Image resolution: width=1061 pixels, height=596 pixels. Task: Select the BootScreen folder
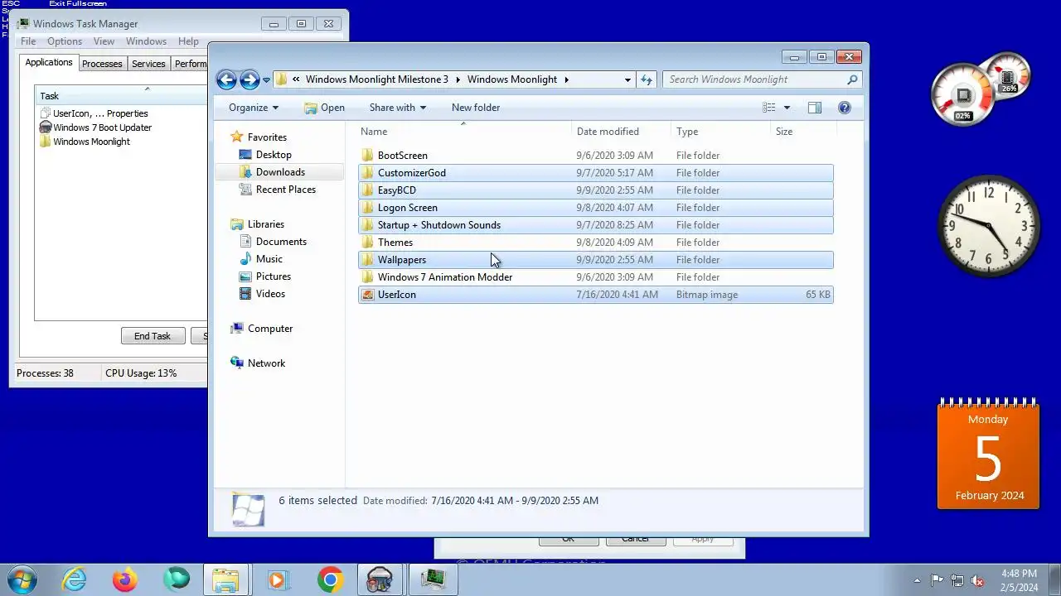pos(596,156)
